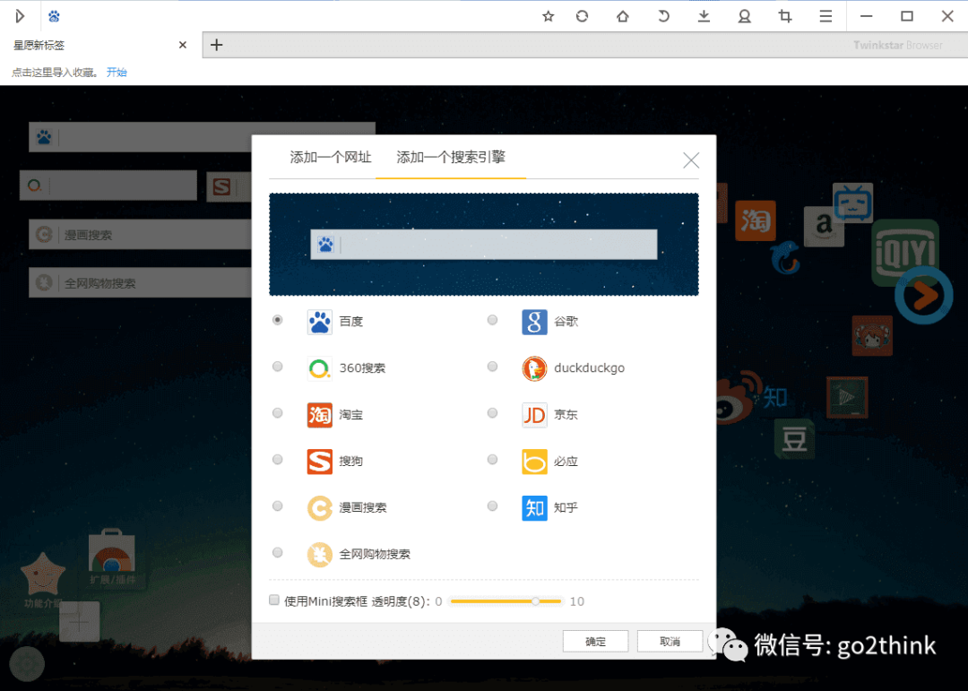Click the screenshot crop icon
The width and height of the screenshot is (968, 691).
pos(784,17)
